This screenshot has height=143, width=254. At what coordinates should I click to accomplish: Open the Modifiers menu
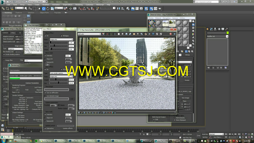pyautogui.click(x=46, y=5)
